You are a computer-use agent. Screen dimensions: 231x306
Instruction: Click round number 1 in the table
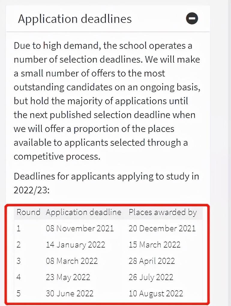19,228
